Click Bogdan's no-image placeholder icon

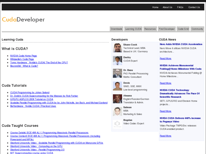(x=118, y=124)
